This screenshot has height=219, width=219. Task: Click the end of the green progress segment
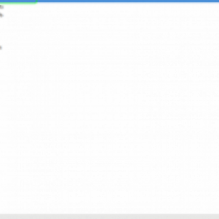[37, 1]
